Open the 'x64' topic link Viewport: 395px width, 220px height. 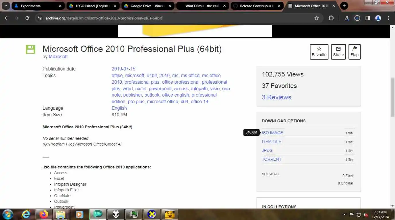[185, 101]
